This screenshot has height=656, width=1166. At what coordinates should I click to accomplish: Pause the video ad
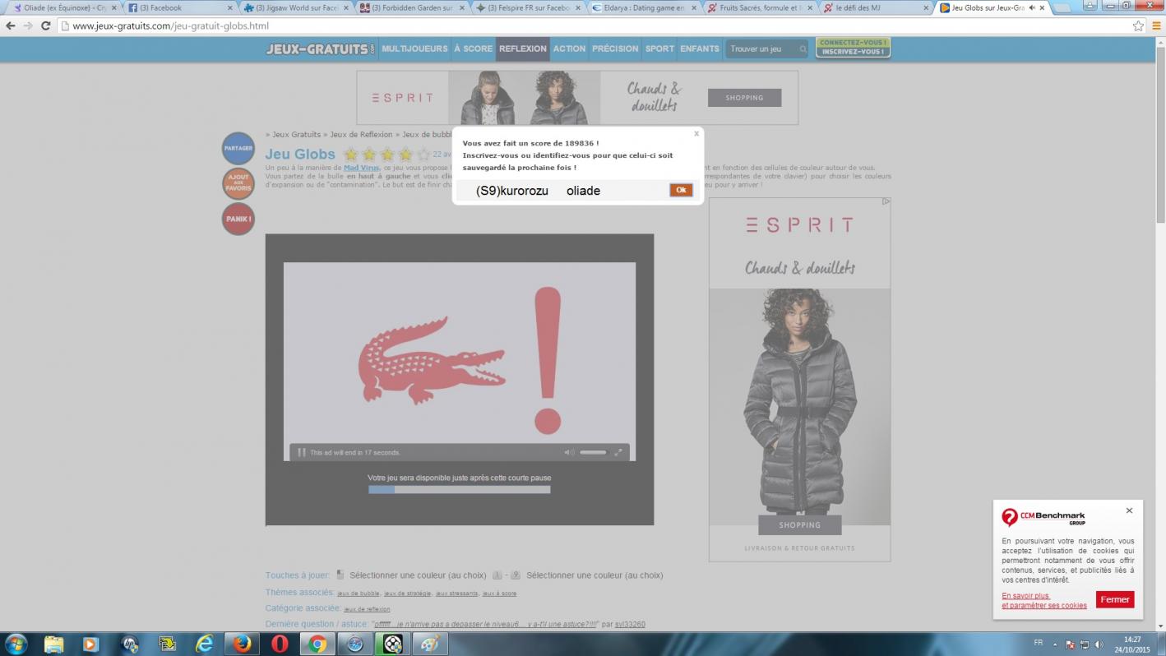tap(302, 452)
